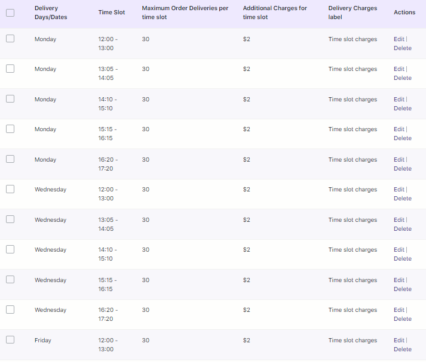Edit the Monday 16:20 - 17:20 time slot

pyautogui.click(x=399, y=160)
